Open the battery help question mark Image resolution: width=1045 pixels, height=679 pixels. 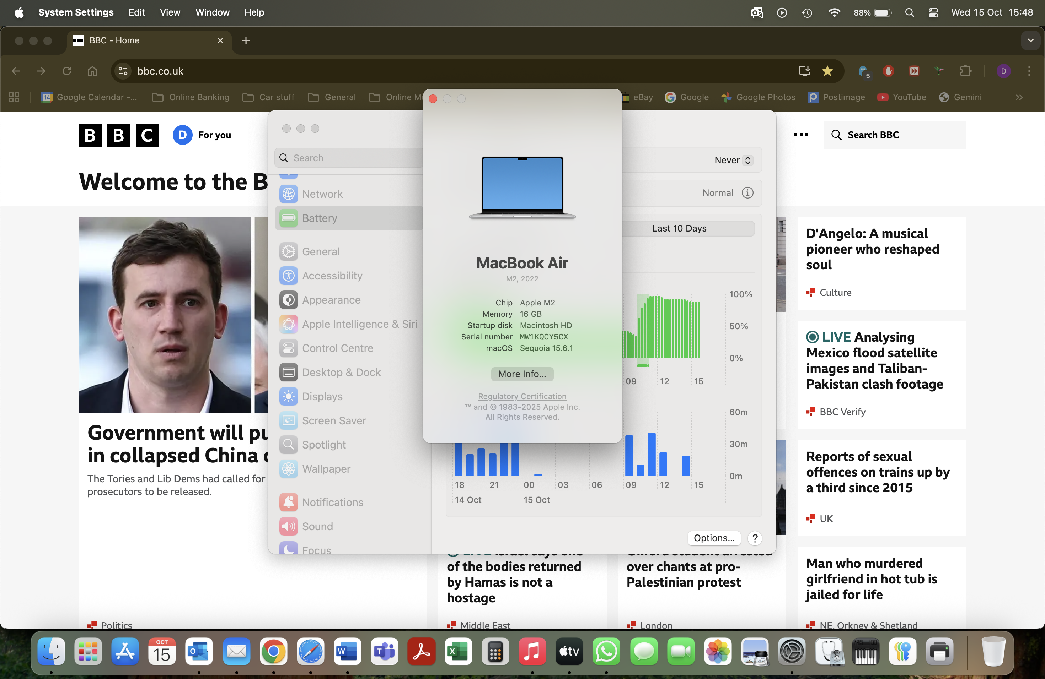(x=755, y=538)
